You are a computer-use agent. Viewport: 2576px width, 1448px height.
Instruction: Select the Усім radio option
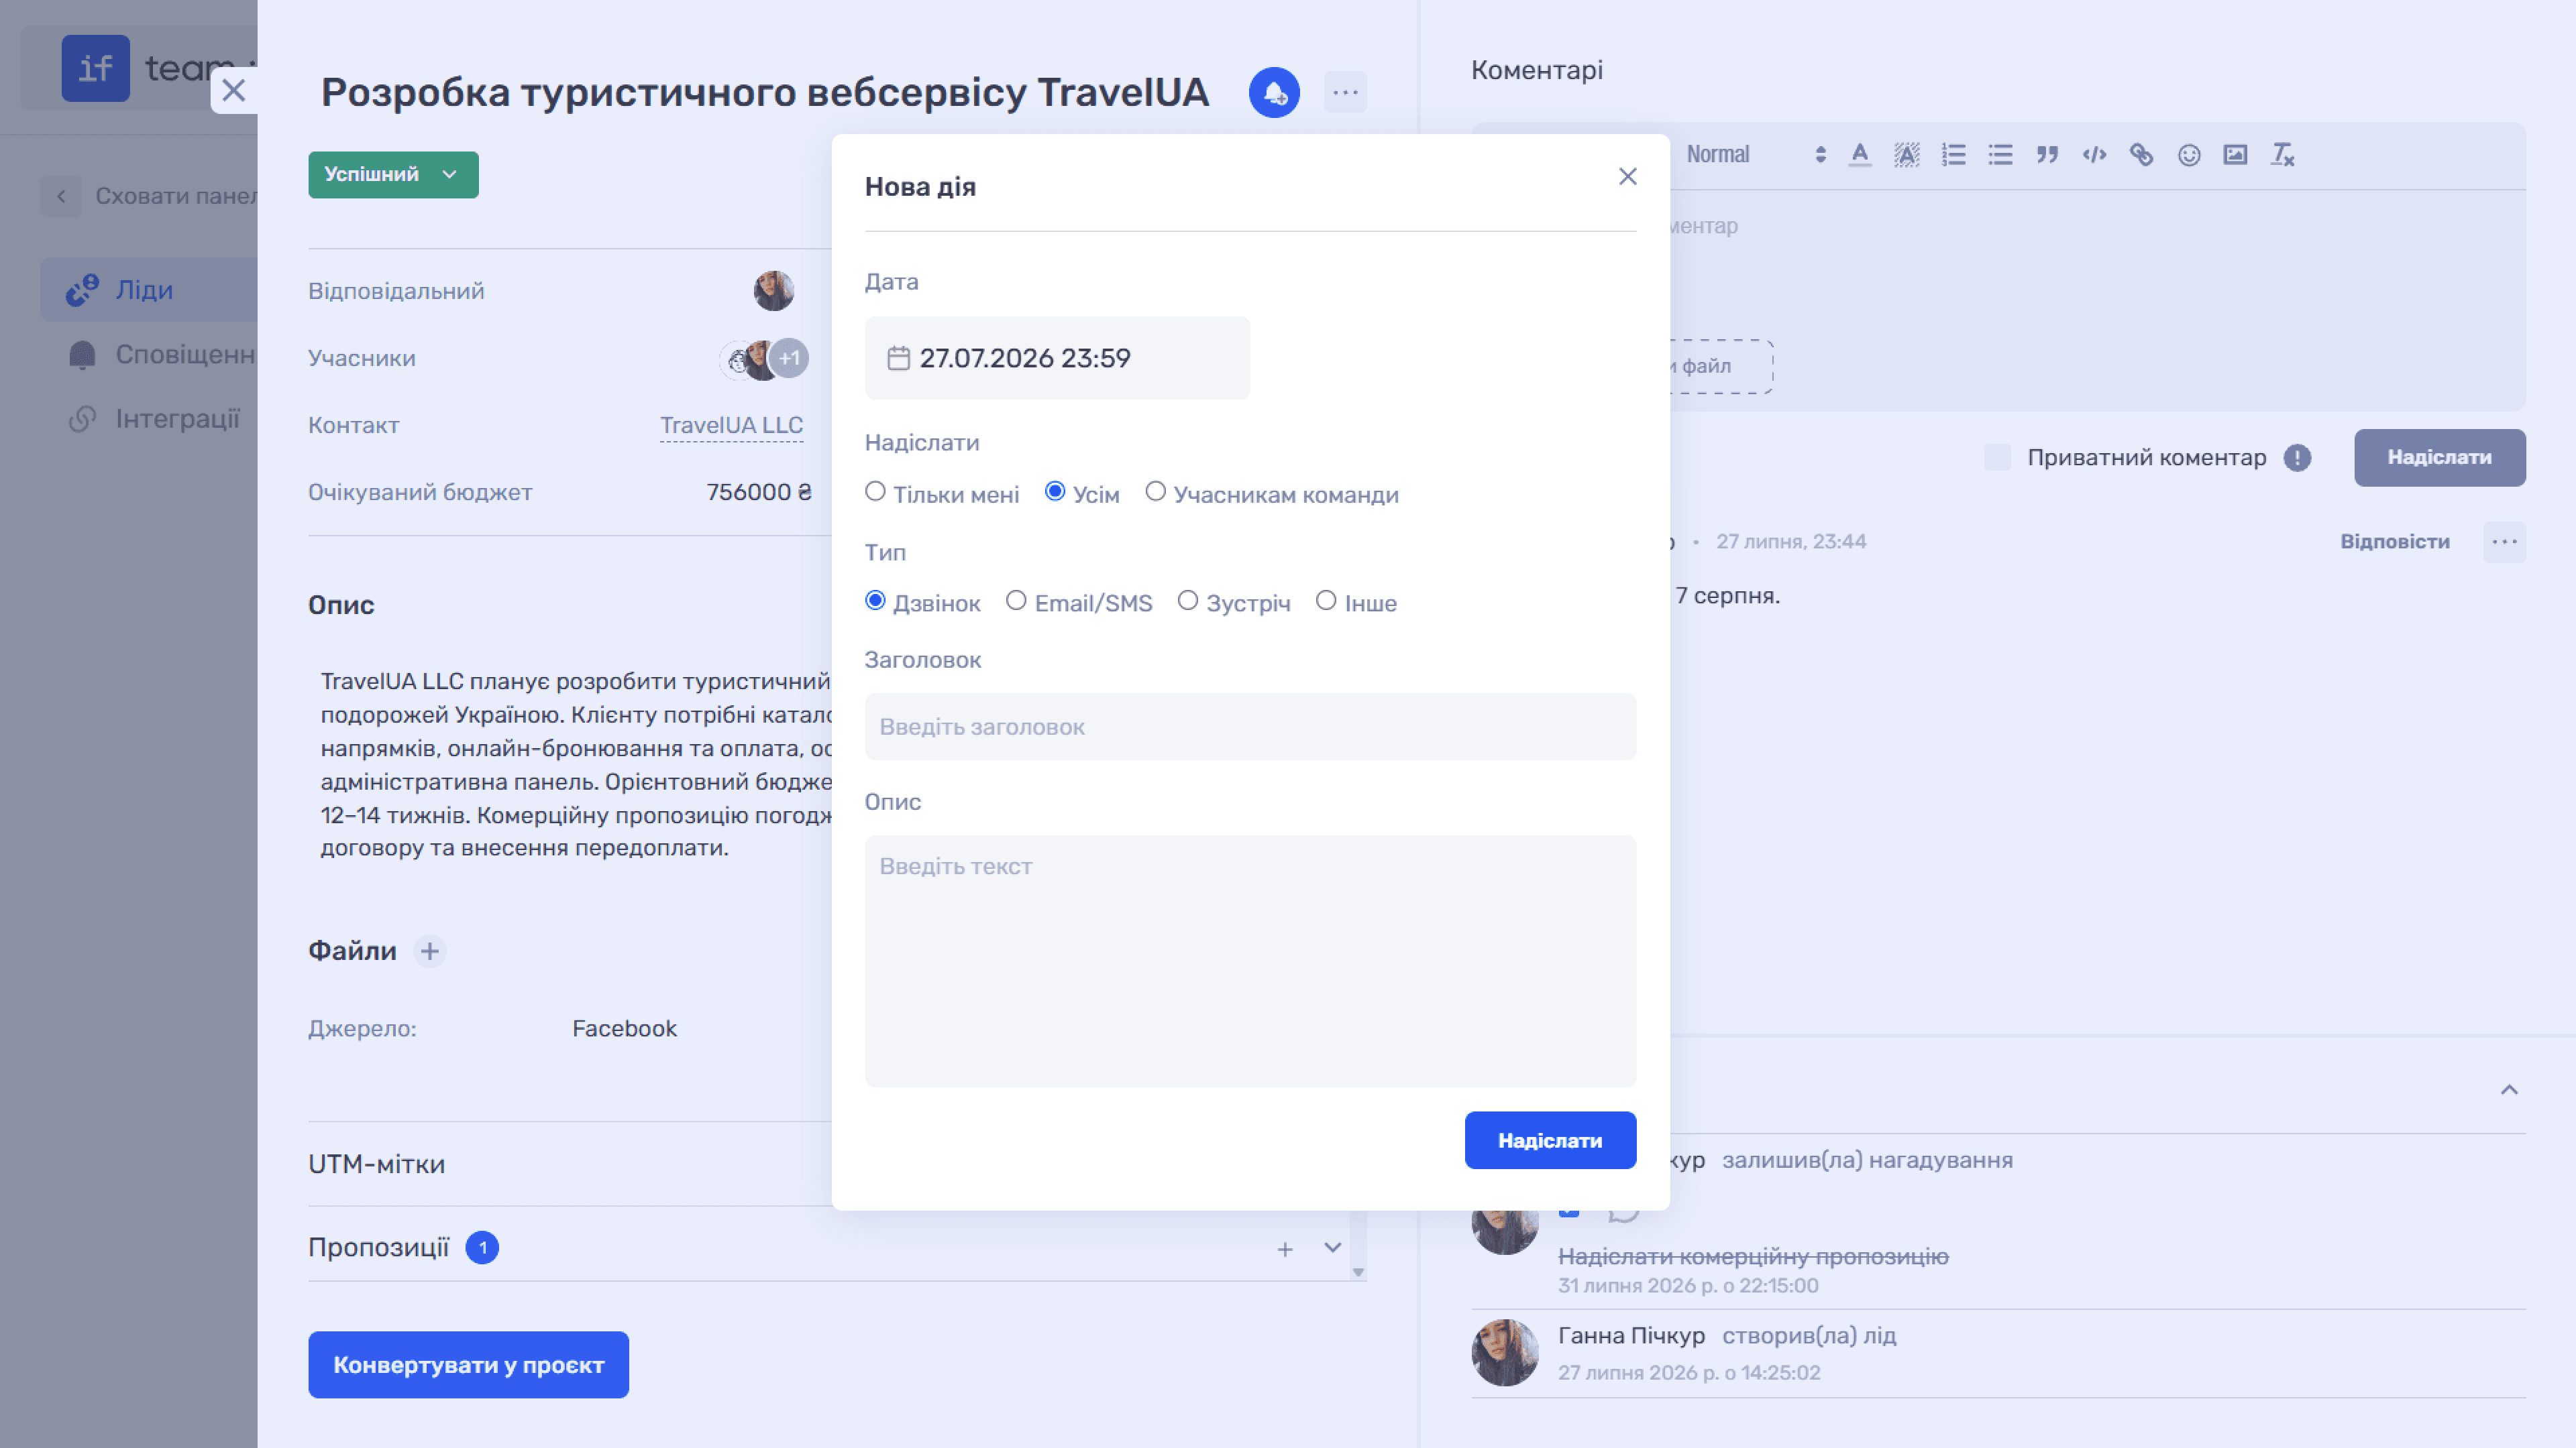click(x=1055, y=491)
